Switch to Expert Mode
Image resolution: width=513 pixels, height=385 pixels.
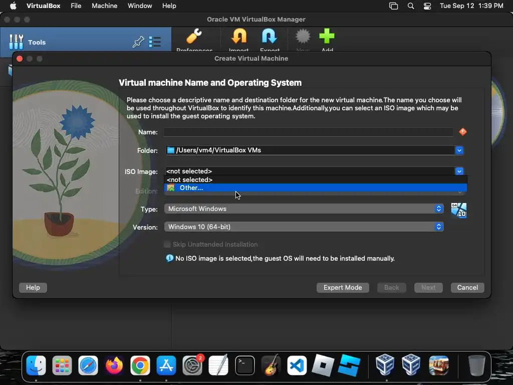(x=343, y=287)
